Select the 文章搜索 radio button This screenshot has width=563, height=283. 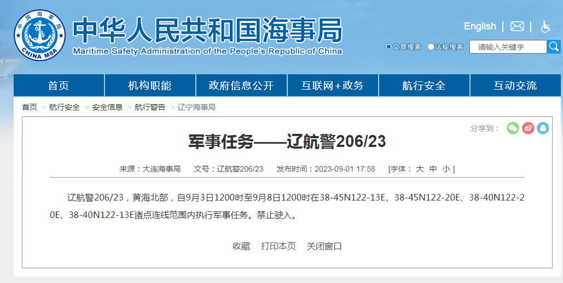(388, 46)
